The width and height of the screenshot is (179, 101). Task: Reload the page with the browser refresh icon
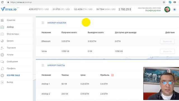[2, 2]
